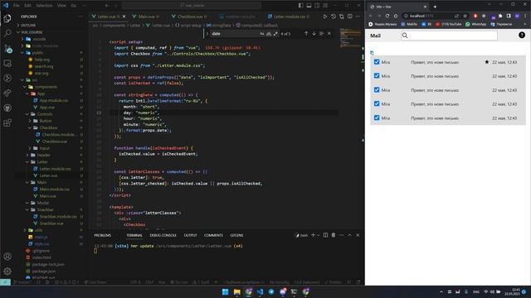
Task: Toggle Match Case in find widget
Action: [262, 33]
